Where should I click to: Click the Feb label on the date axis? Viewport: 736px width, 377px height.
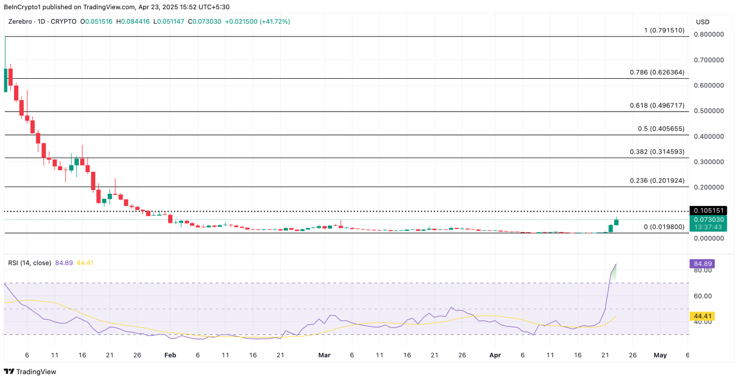click(x=170, y=355)
